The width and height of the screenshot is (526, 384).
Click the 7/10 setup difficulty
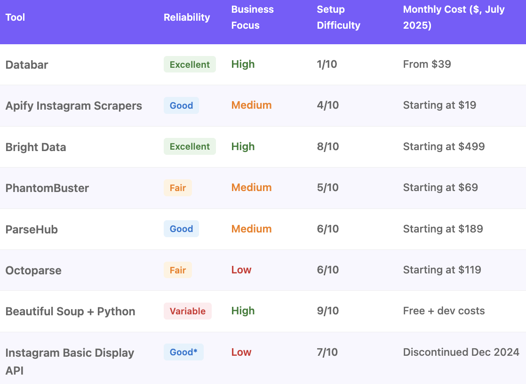[x=327, y=352]
